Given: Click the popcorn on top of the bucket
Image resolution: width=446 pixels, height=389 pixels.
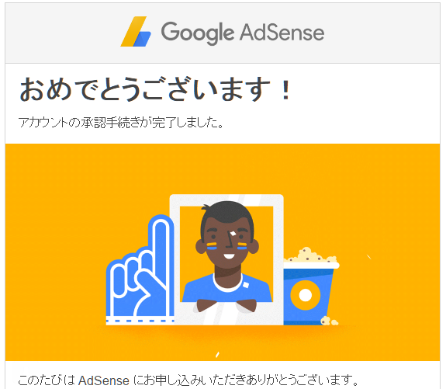Looking at the screenshot, I should pos(312,255).
